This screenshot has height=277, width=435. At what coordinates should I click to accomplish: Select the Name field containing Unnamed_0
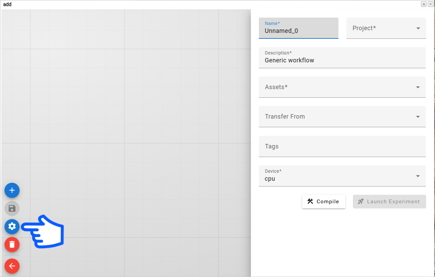coord(298,31)
